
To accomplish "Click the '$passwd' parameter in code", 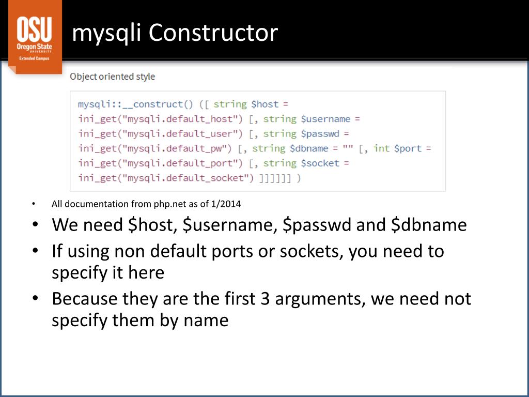I will [x=320, y=134].
